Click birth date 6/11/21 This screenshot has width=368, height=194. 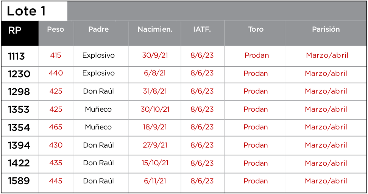pos(155,181)
